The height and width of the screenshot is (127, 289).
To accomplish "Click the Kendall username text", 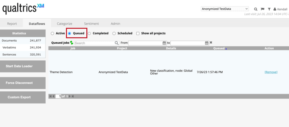I will coord(282,9).
